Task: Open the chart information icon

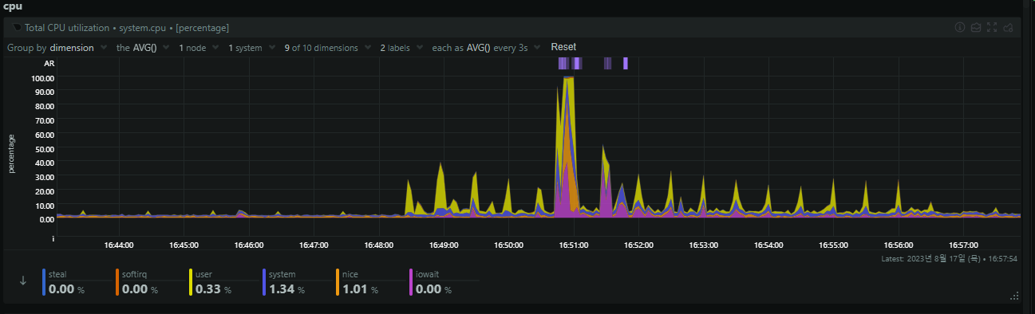Action: 960,28
